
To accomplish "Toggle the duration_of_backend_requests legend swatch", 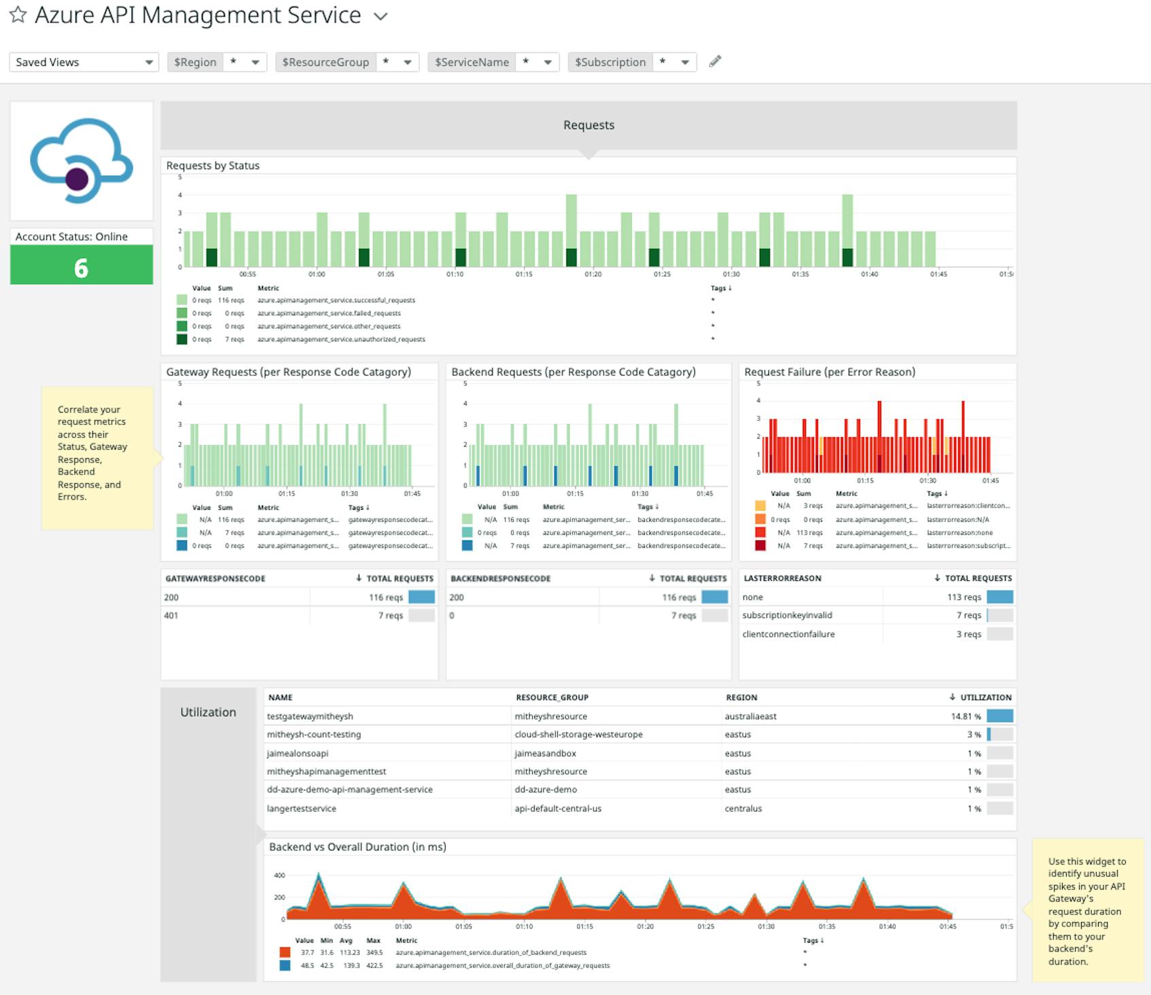I will 285,953.
